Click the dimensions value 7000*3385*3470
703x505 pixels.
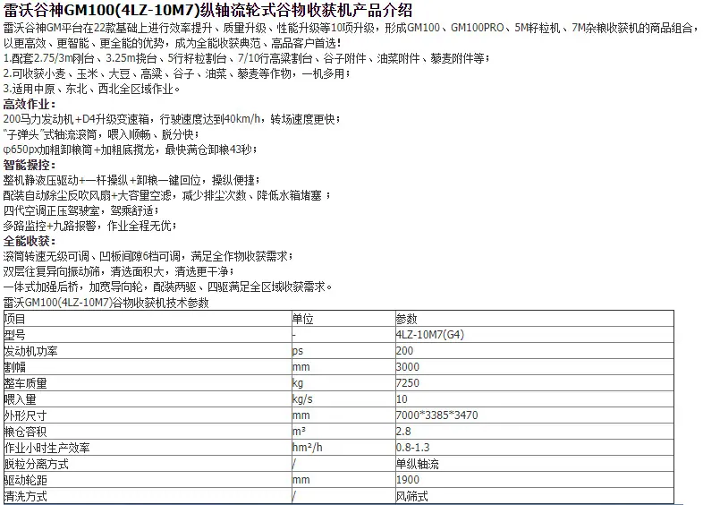coord(437,415)
